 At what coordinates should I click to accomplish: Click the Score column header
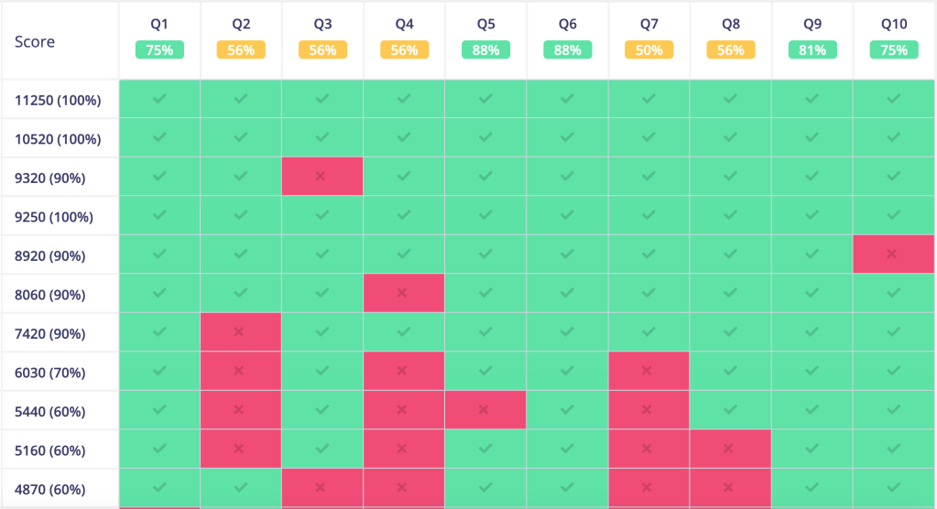[x=35, y=42]
